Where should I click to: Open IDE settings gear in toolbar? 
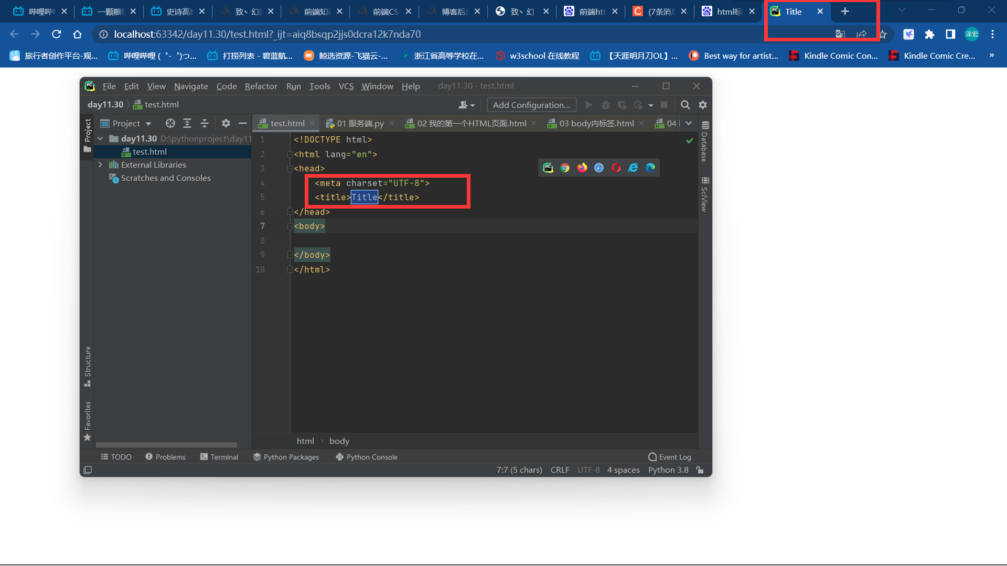[x=703, y=105]
